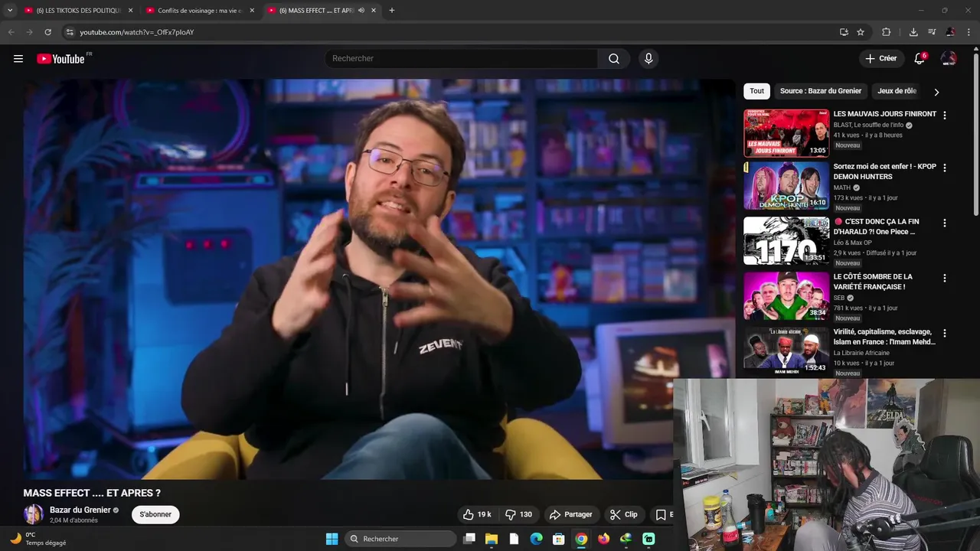
Task: Open One Piece 1170 video thumbnail
Action: coord(786,240)
